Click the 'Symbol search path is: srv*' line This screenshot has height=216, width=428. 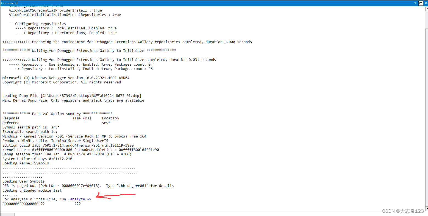pos(31,127)
